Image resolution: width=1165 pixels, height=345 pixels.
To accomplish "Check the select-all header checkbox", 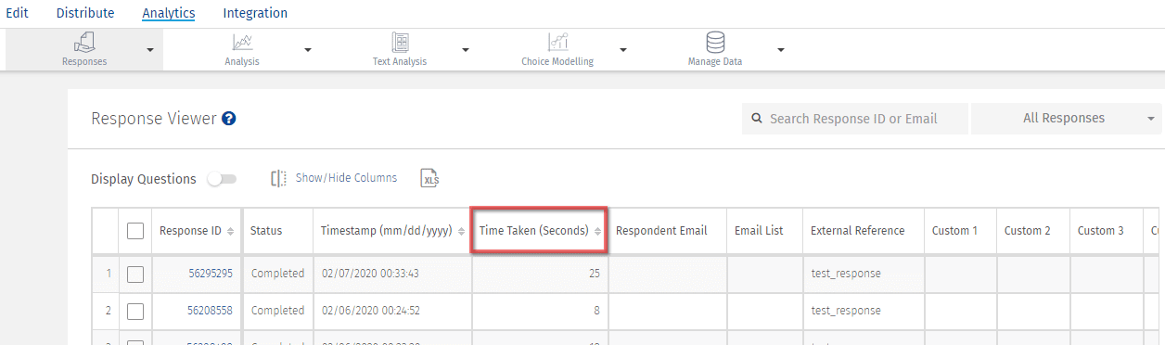I will [135, 231].
